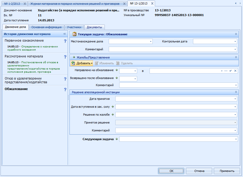This screenshot has height=177, width=243.
Task: Click the OK button
Action: point(171,171)
